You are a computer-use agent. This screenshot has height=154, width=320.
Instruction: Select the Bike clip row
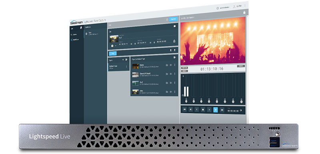pyautogui.click(x=154, y=92)
